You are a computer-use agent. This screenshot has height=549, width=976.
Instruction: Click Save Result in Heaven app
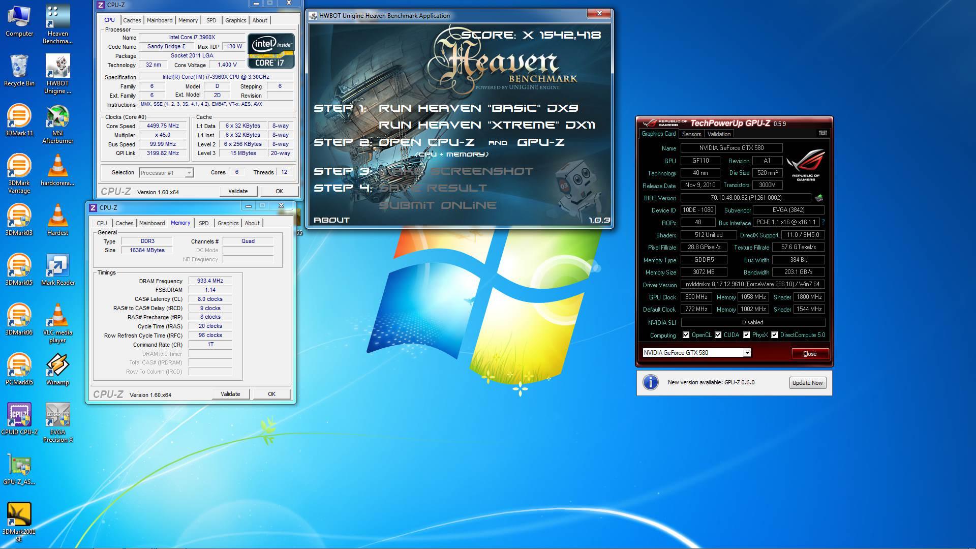[433, 188]
